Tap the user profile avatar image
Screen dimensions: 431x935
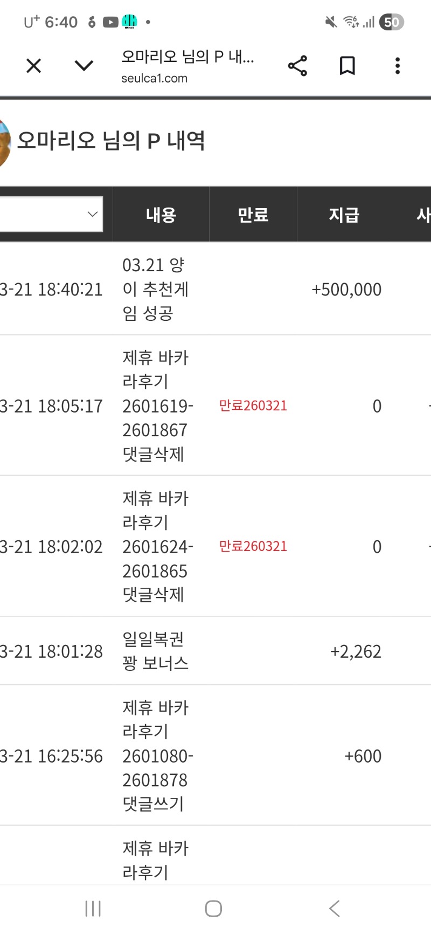pos(4,142)
